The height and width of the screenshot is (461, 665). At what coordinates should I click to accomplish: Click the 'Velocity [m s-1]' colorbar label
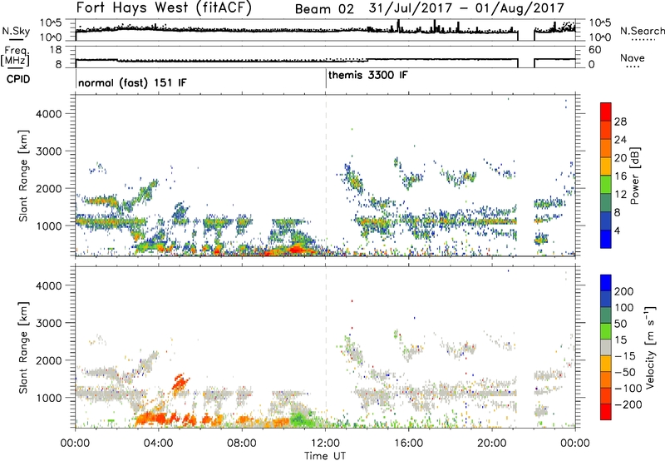coord(650,347)
